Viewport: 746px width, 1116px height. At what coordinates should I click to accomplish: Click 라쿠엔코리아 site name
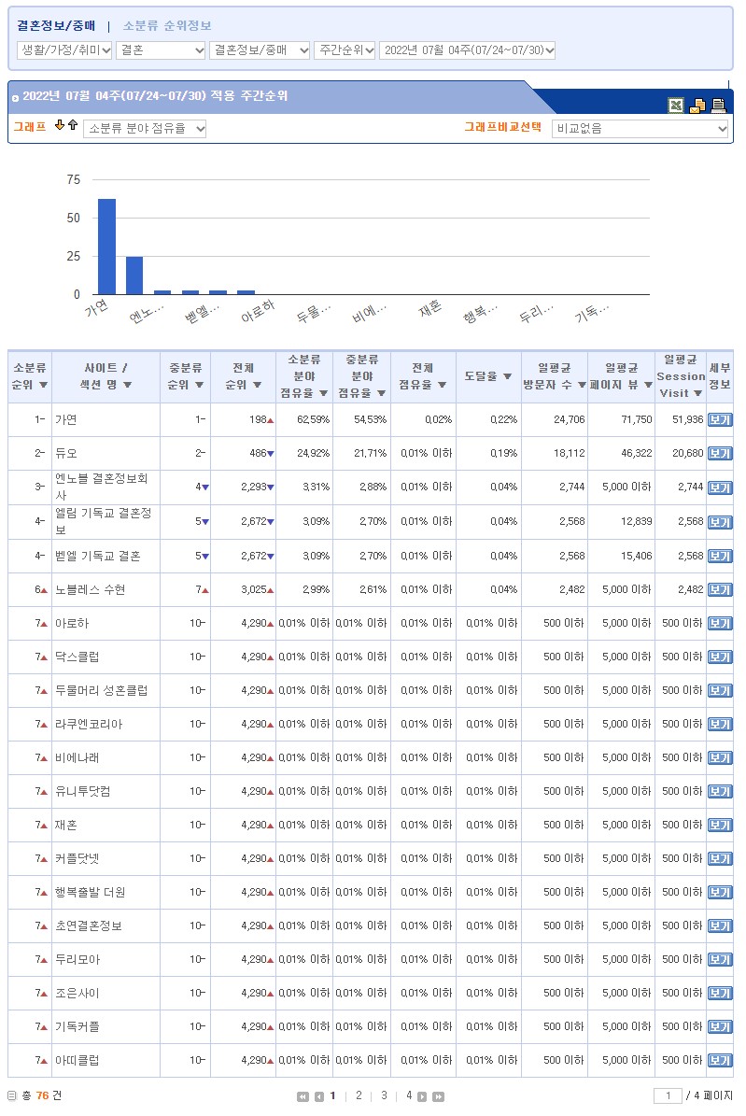89,725
